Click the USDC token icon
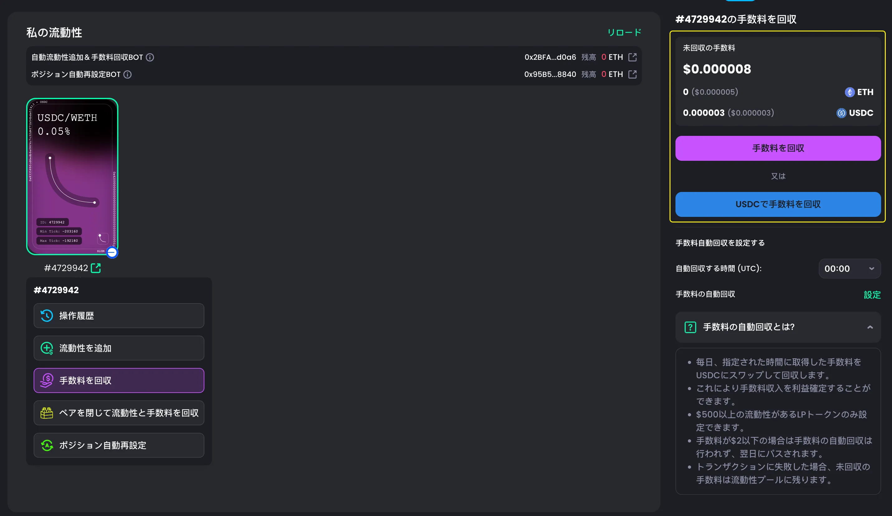The height and width of the screenshot is (516, 892). pyautogui.click(x=842, y=113)
